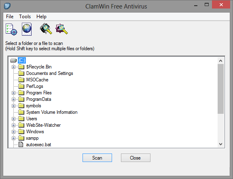Select the $Recycle.Bin label text

coord(39,67)
